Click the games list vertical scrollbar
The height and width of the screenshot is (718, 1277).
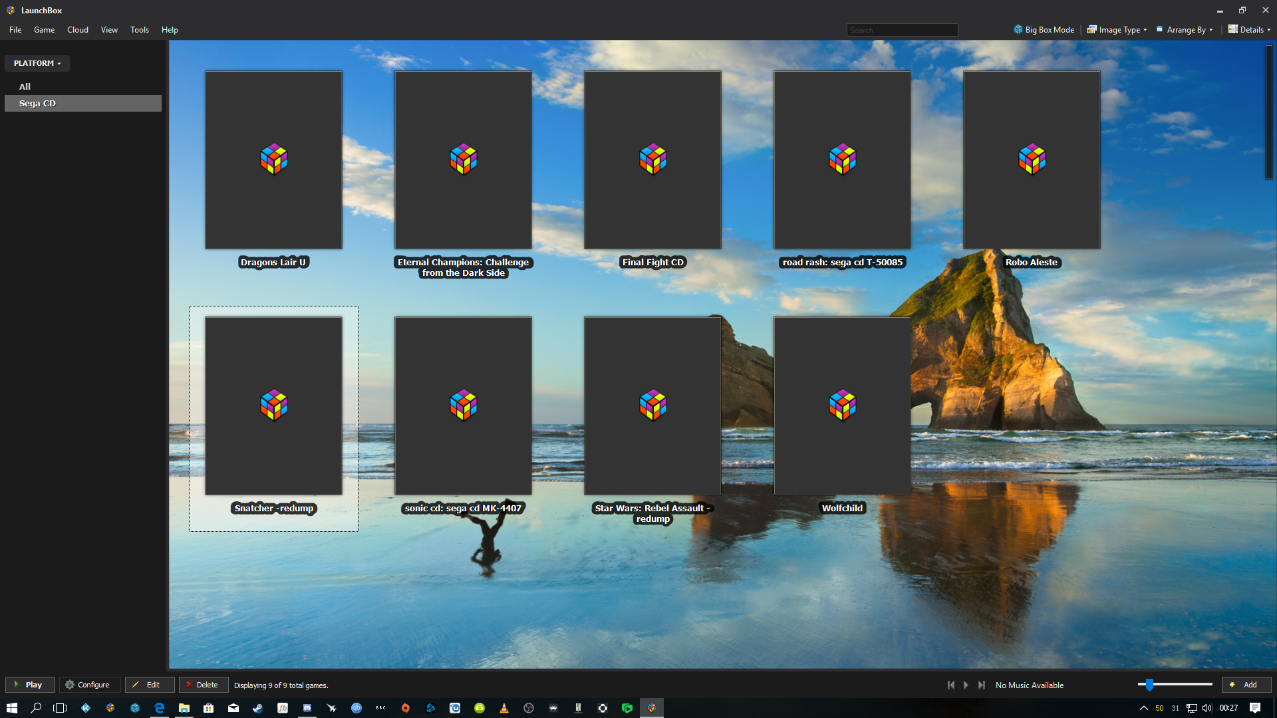[1268, 112]
